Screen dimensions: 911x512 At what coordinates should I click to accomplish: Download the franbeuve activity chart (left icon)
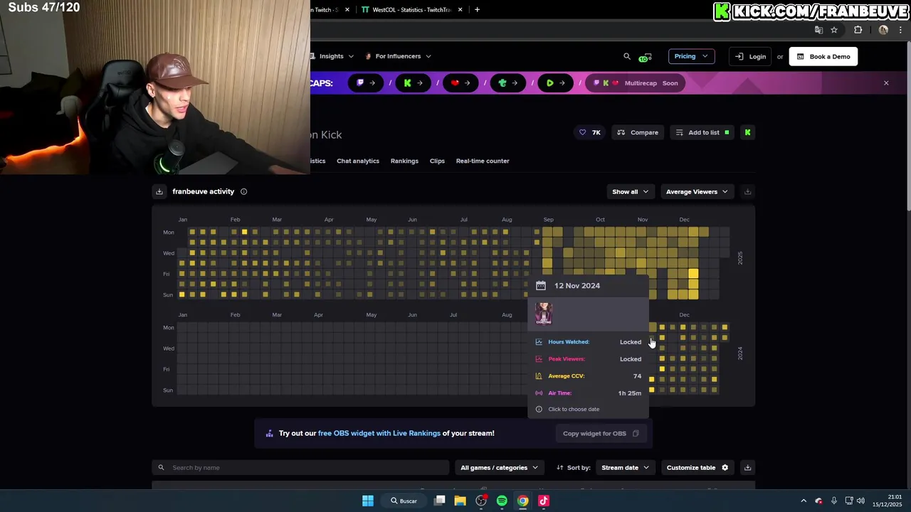point(159,191)
